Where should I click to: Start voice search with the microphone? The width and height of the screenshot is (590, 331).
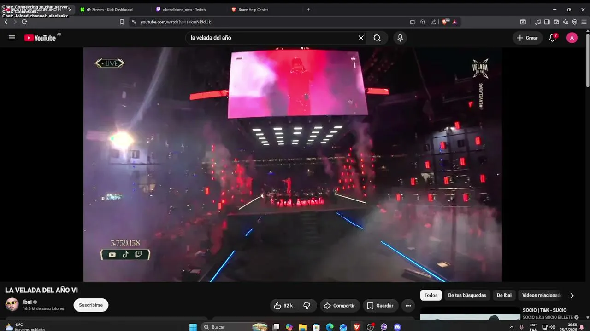400,38
